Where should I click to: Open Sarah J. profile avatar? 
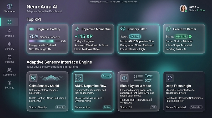point(183,8)
